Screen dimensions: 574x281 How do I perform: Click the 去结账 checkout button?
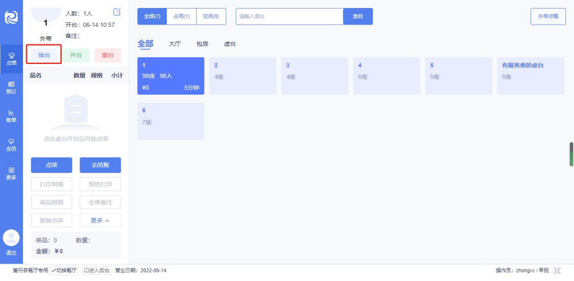pos(100,165)
